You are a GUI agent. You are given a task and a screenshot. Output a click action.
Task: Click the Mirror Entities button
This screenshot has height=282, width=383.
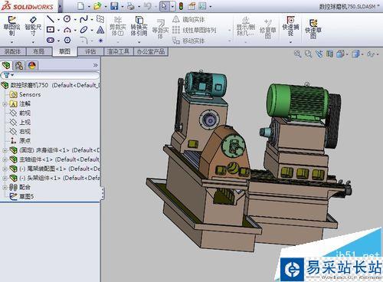coord(189,19)
